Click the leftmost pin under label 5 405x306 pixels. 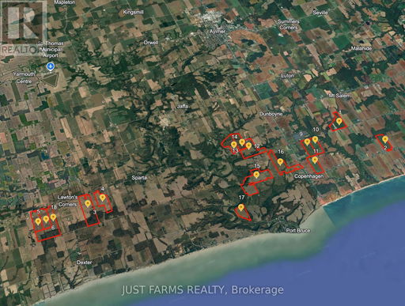pyautogui.click(x=38, y=221)
